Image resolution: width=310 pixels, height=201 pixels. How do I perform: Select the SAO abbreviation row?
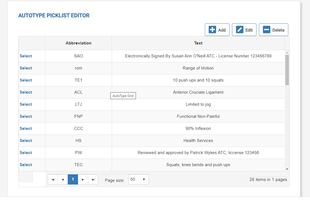26,56
